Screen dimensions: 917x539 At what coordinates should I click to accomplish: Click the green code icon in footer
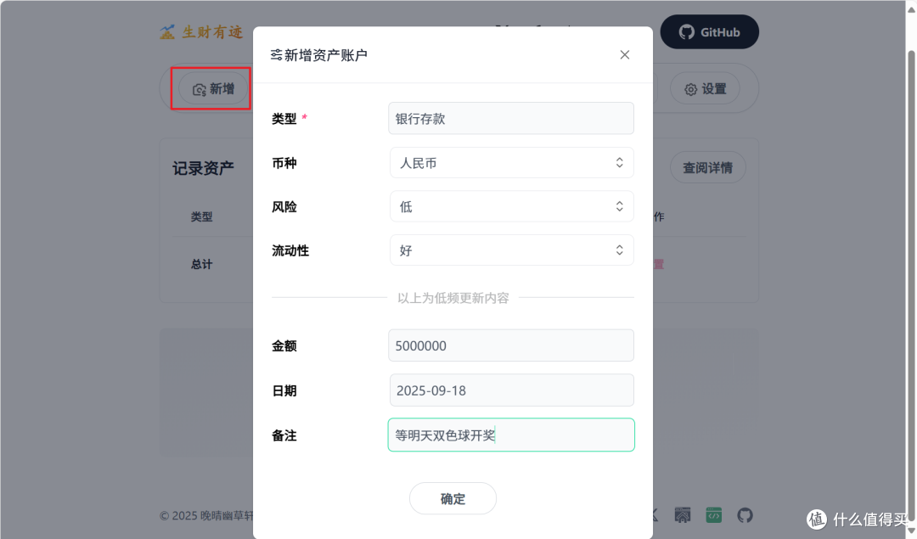pyautogui.click(x=713, y=515)
